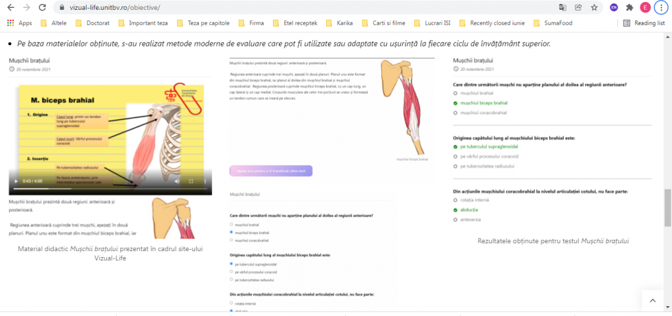Enter fullscreen mode on the video
The height and width of the screenshot is (316, 672).
(x=191, y=181)
